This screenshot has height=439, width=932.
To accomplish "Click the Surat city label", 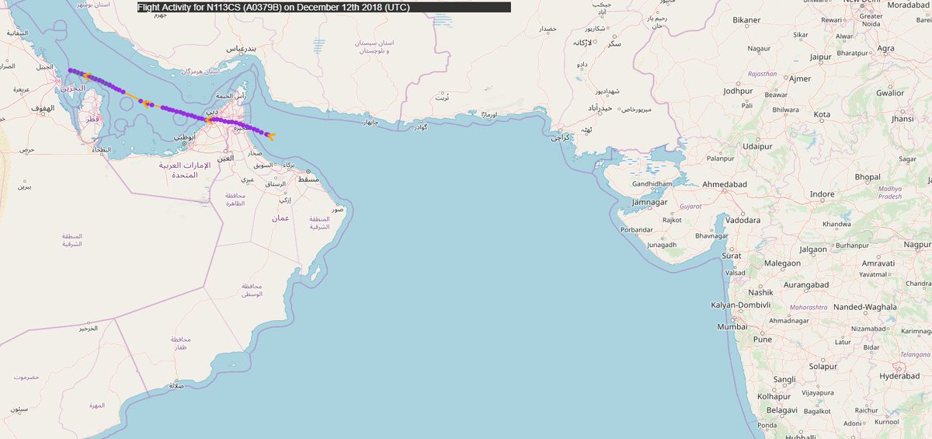I will click(731, 256).
